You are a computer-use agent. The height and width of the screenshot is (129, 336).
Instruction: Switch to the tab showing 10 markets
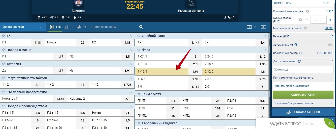(x=69, y=27)
